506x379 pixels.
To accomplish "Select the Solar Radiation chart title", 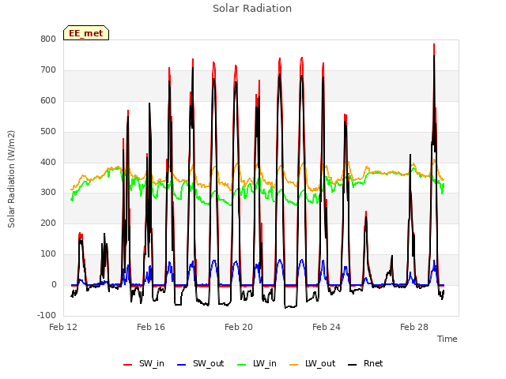I will point(252,9).
